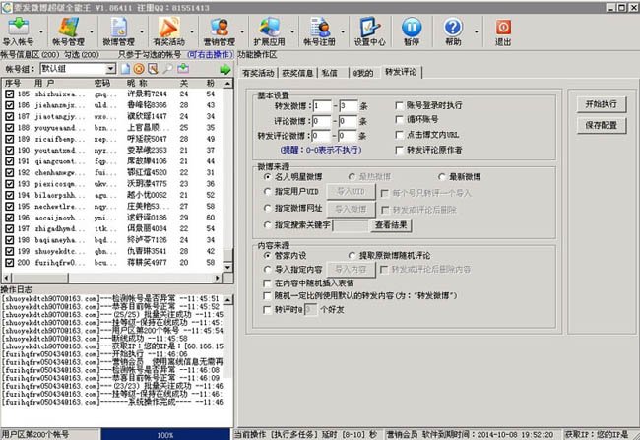Select the 转发评论 tab

point(401,72)
